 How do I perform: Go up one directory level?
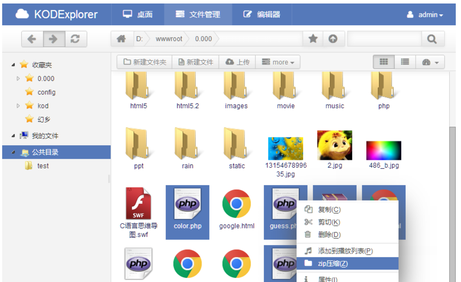(333, 39)
